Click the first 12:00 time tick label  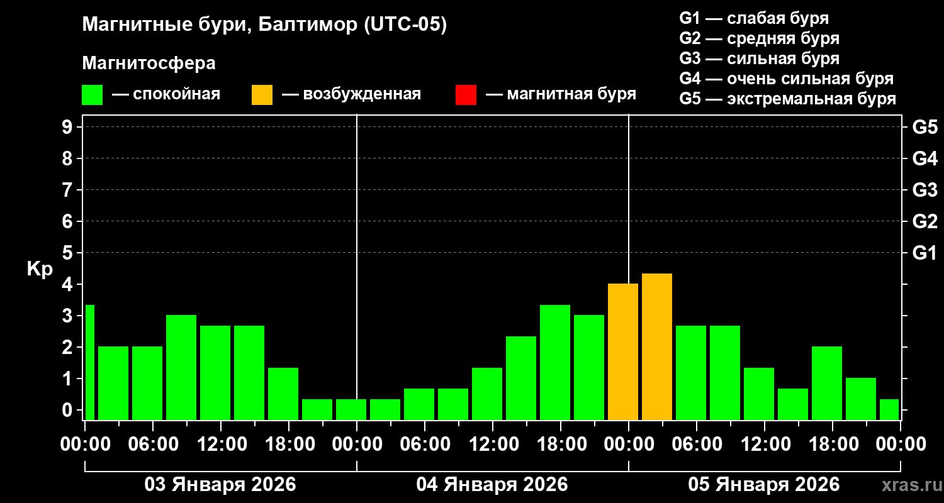[x=221, y=445]
